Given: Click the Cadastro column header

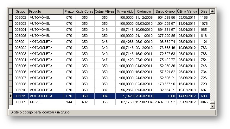Looking at the screenshot, I should (x=144, y=11).
